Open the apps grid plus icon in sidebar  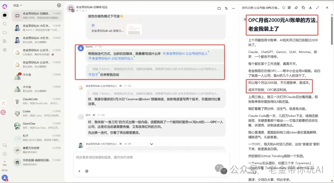click(x=3, y=103)
